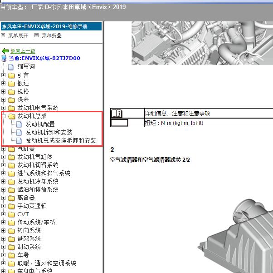This screenshot has width=273, height=273.
Task: Click the 菜单折叠 collapse-all icon
Action: (x=36, y=35)
